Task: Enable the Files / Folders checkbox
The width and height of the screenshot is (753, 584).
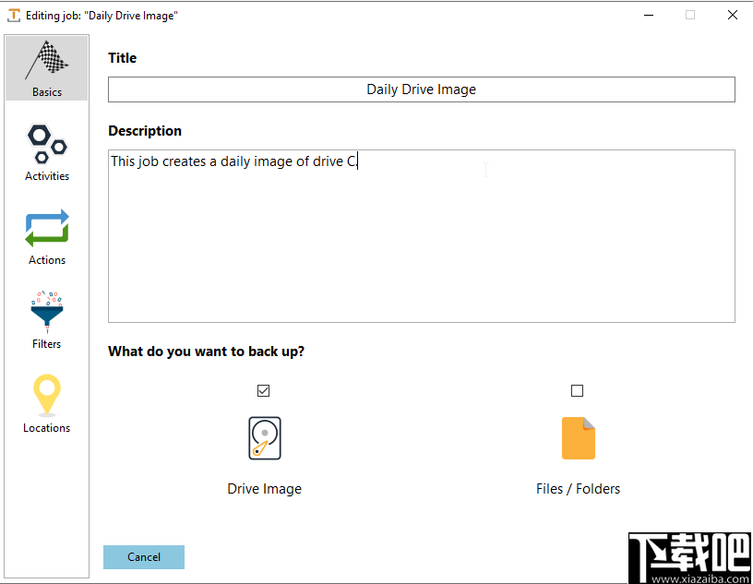Action: [578, 390]
